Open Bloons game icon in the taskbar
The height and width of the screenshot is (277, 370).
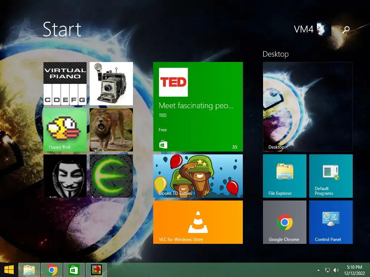tap(96, 270)
